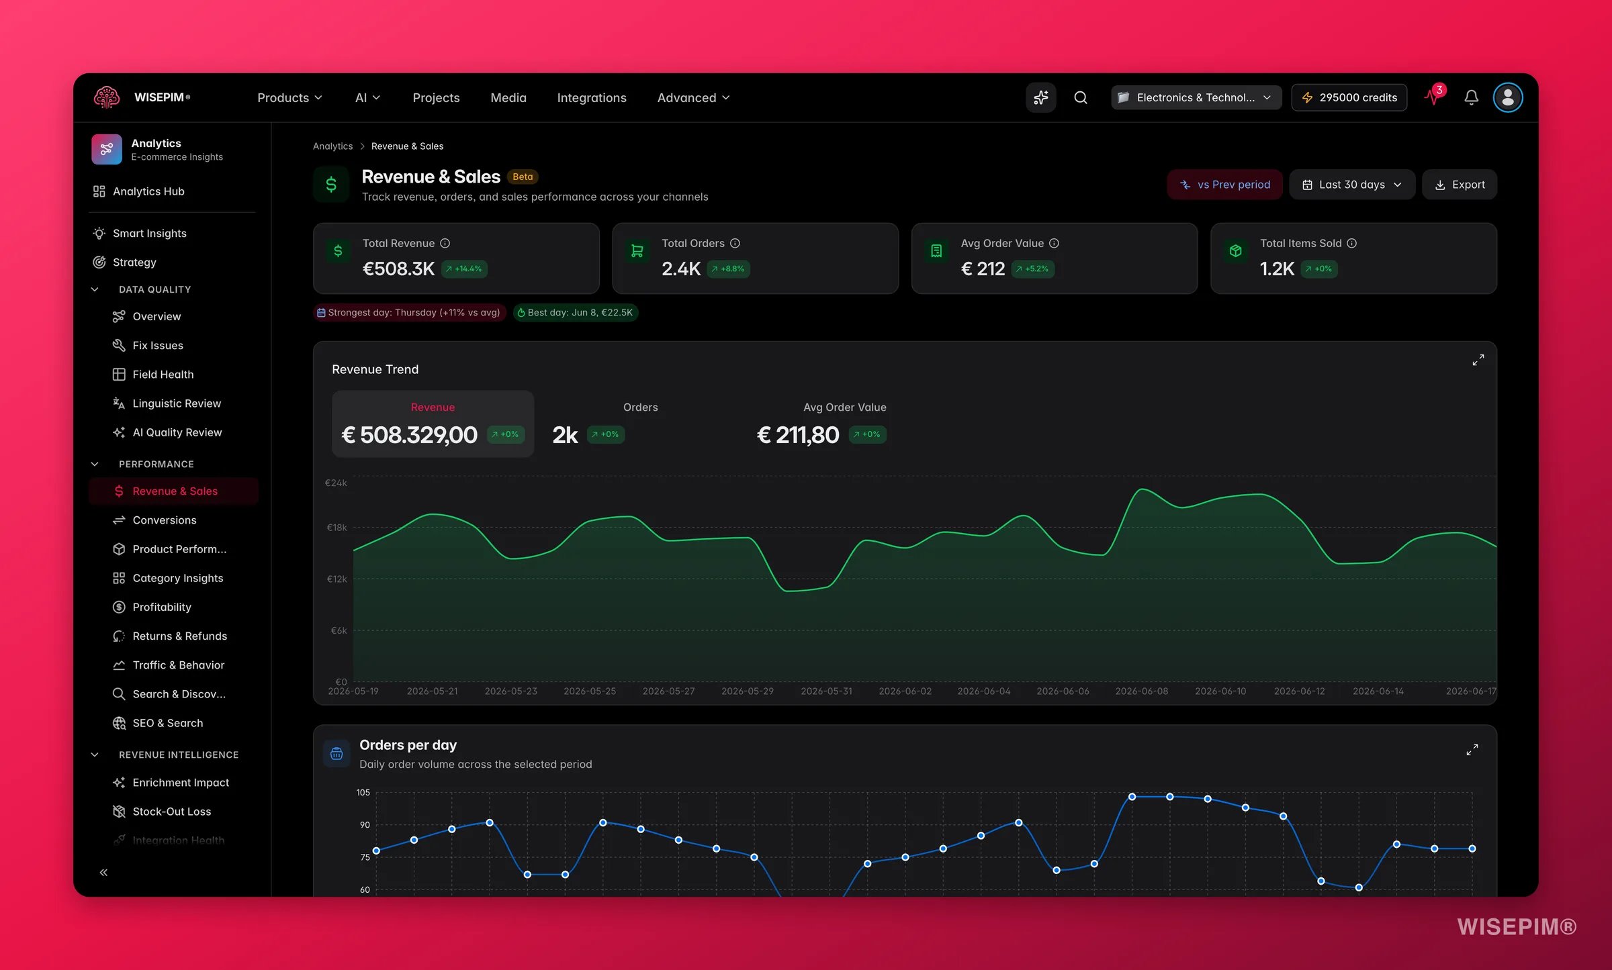This screenshot has width=1612, height=970.
Task: Click the Analytics module icon in sidebar header
Action: (107, 149)
